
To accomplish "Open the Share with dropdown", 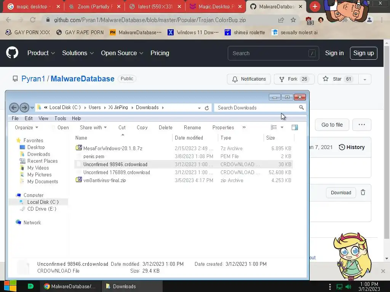I will pyautogui.click(x=93, y=127).
